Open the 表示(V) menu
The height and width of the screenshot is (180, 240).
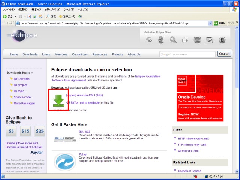coord(36,10)
